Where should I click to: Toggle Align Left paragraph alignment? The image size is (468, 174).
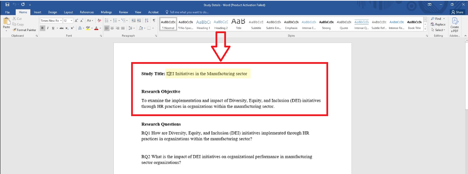coord(106,28)
